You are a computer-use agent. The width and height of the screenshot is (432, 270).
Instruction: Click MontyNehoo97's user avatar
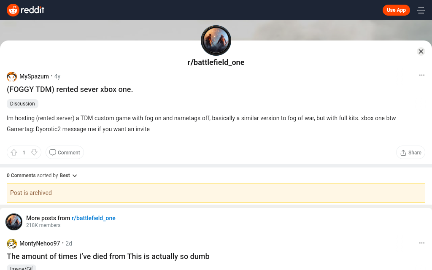(12, 243)
